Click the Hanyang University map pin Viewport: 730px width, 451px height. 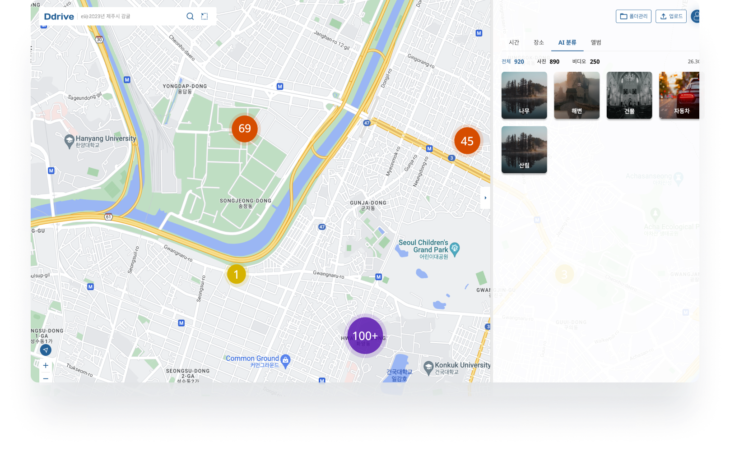tap(69, 141)
